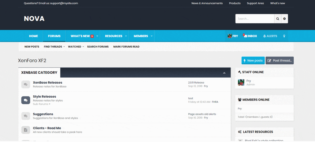
Task: Toggle the lightbulb style switcher
Action: (284, 36)
